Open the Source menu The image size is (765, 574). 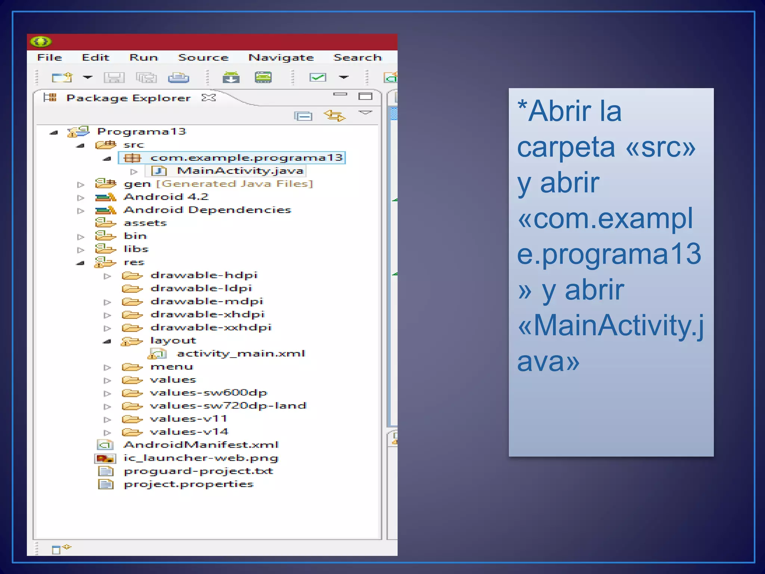tap(203, 58)
